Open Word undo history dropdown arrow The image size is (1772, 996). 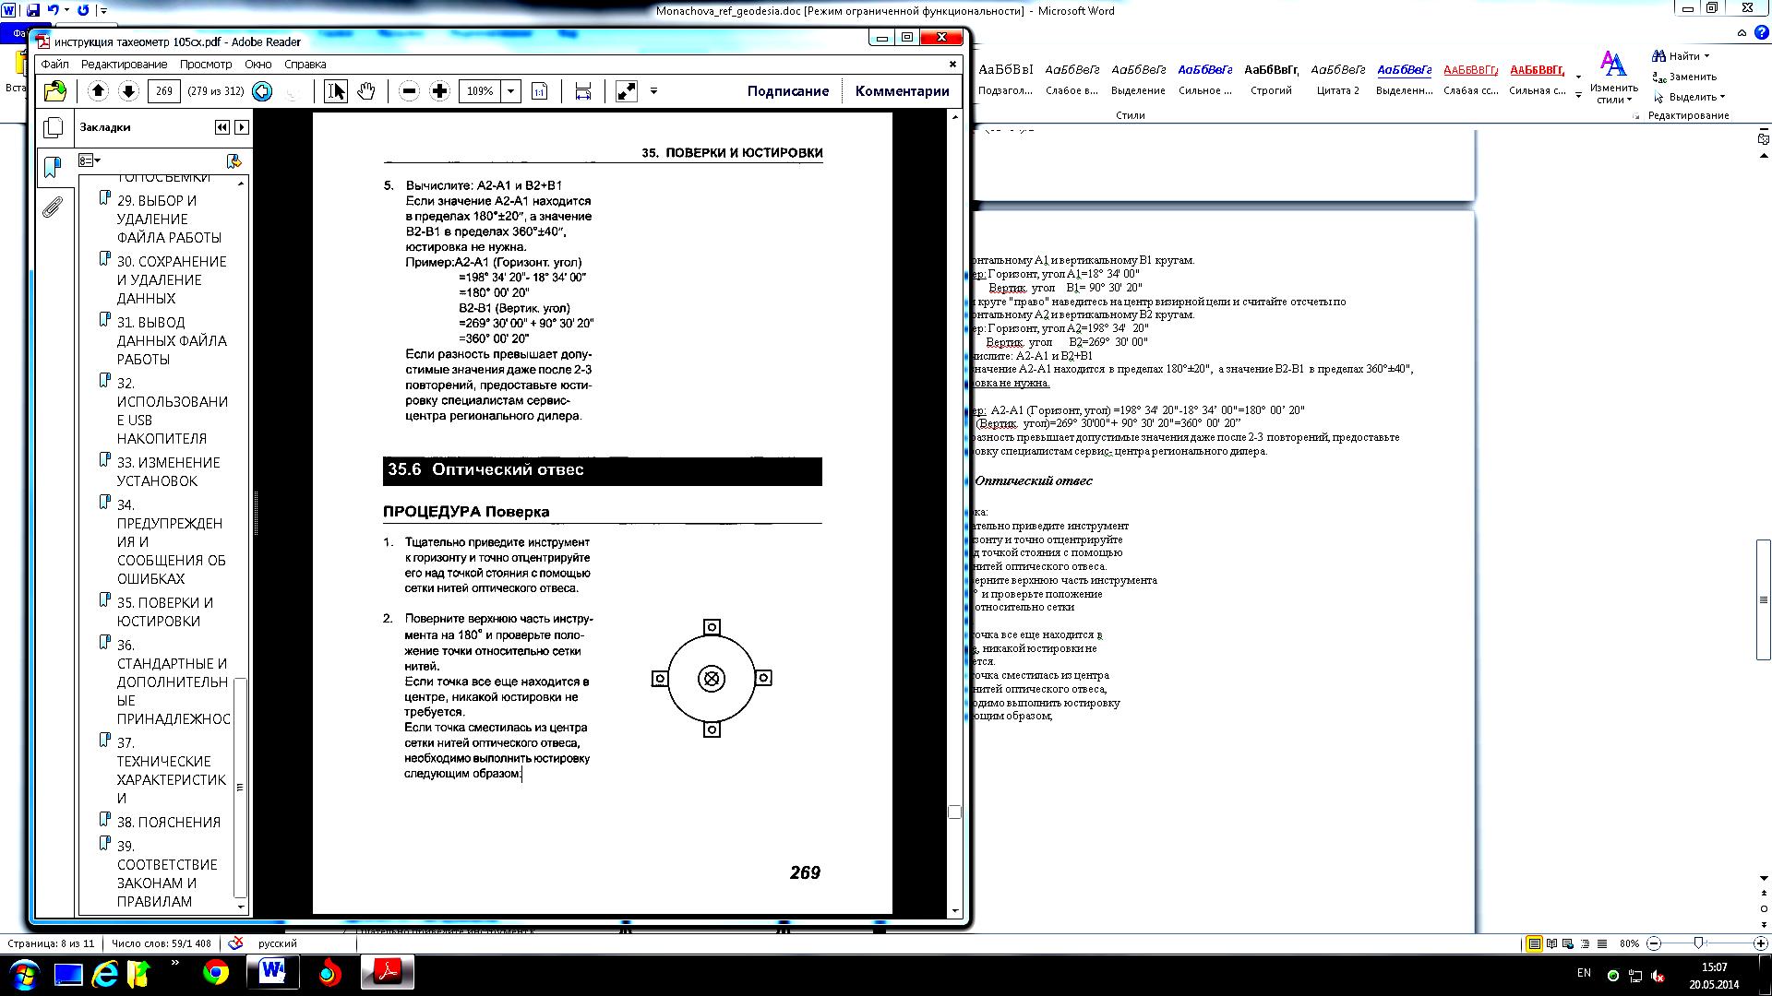click(66, 10)
